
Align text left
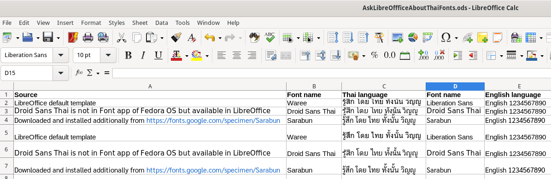(222, 55)
